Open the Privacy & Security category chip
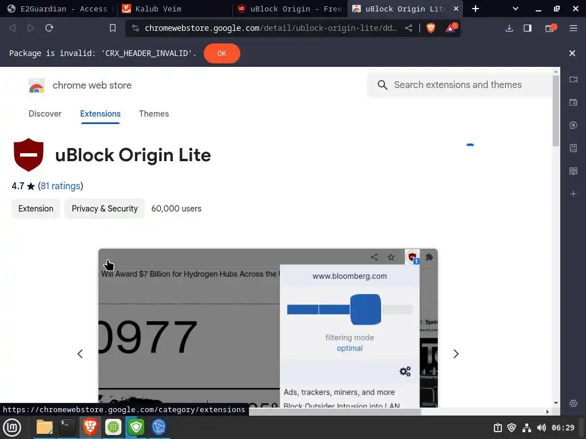This screenshot has height=439, width=586. click(x=105, y=209)
